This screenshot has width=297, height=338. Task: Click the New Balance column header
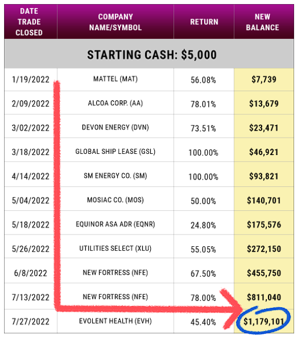[x=264, y=21]
